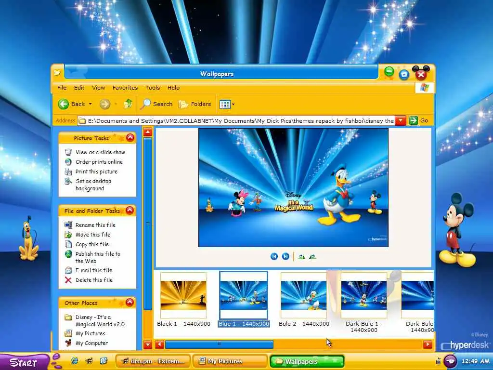Click View as a slide show link
493x370 pixels.
coord(100,152)
